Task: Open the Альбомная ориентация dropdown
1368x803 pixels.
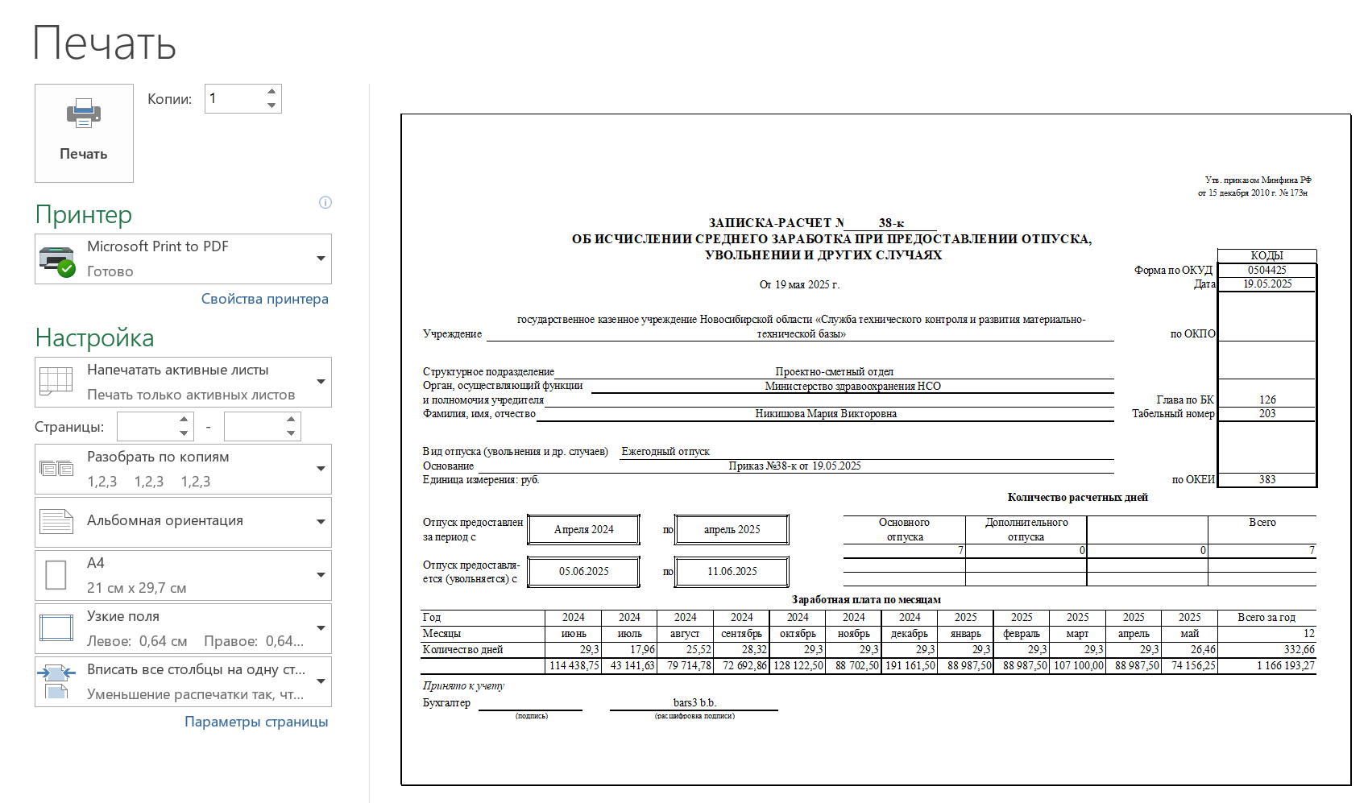Action: pos(183,522)
